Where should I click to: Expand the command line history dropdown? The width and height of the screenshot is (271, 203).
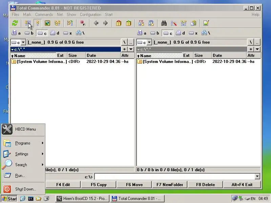[257, 176]
